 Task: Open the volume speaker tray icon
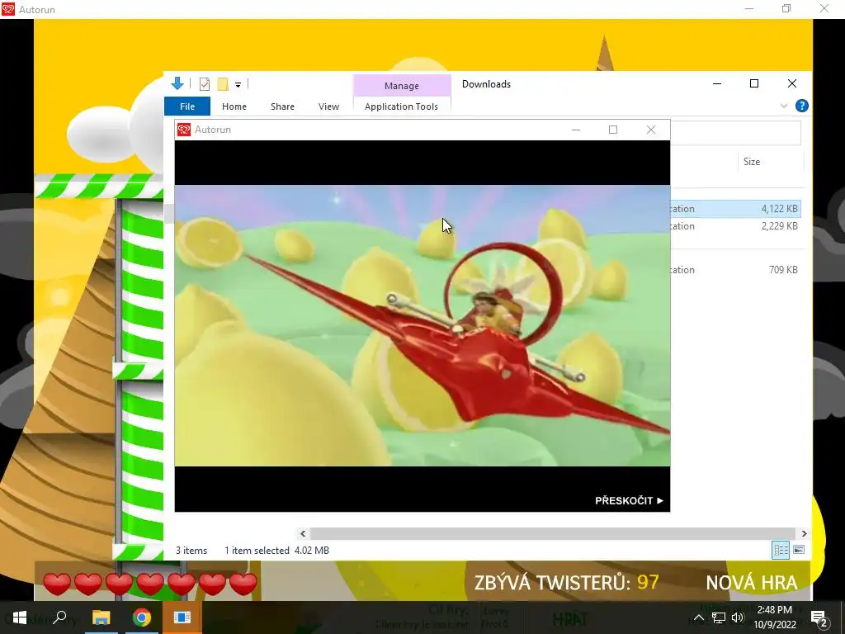tap(738, 618)
